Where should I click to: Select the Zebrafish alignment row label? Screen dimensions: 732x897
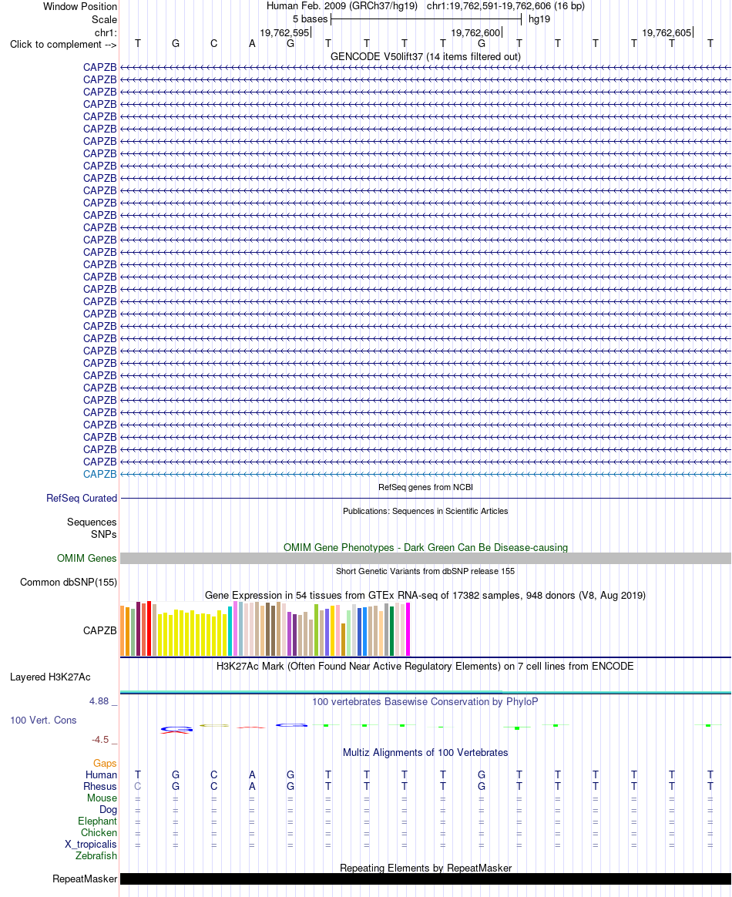coord(96,856)
